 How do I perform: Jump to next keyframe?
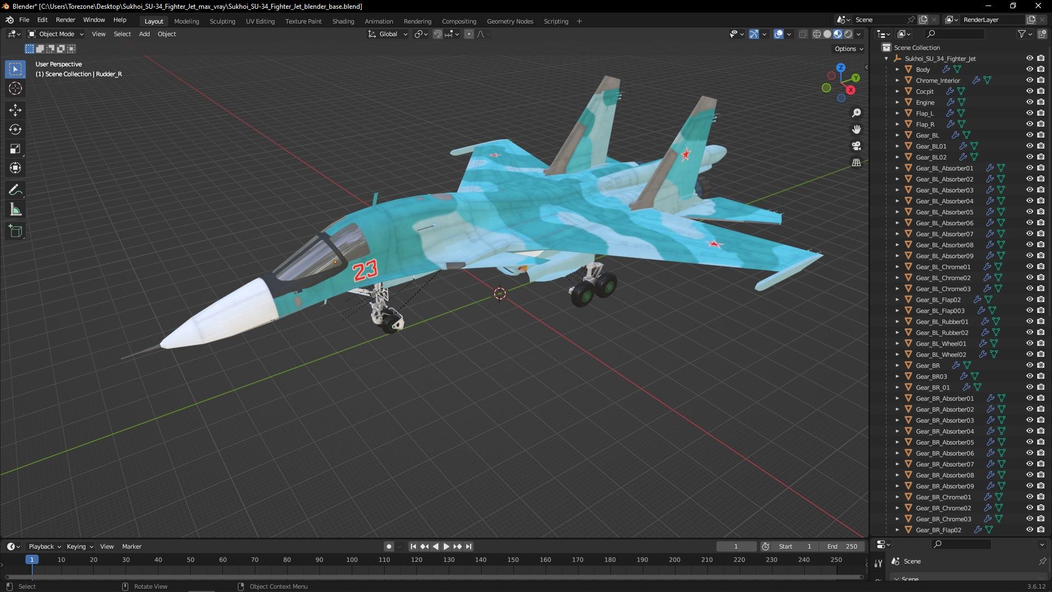458,547
